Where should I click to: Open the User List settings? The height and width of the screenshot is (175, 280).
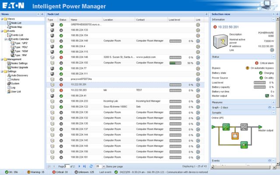pos(15,91)
